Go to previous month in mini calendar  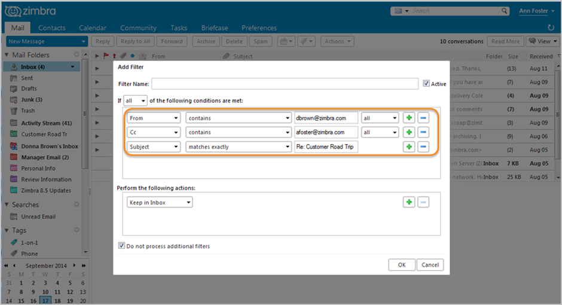pos(14,266)
